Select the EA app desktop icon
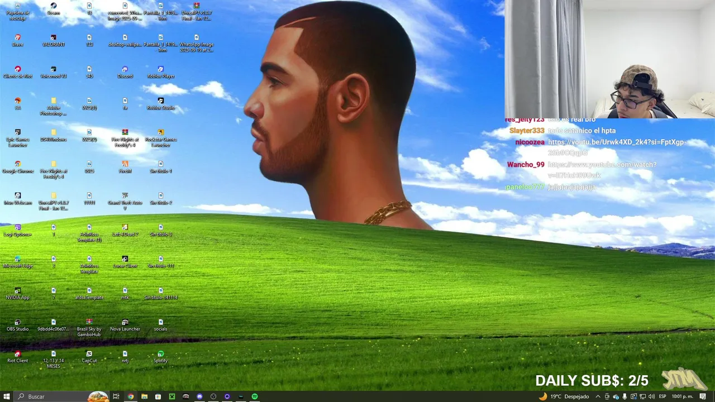Image resolution: width=715 pixels, height=402 pixels. coord(17,104)
